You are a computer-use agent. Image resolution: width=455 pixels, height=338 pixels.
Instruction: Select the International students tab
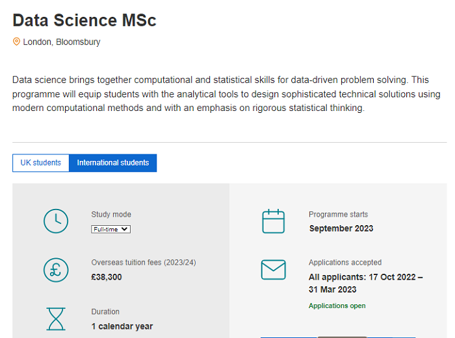coord(113,163)
